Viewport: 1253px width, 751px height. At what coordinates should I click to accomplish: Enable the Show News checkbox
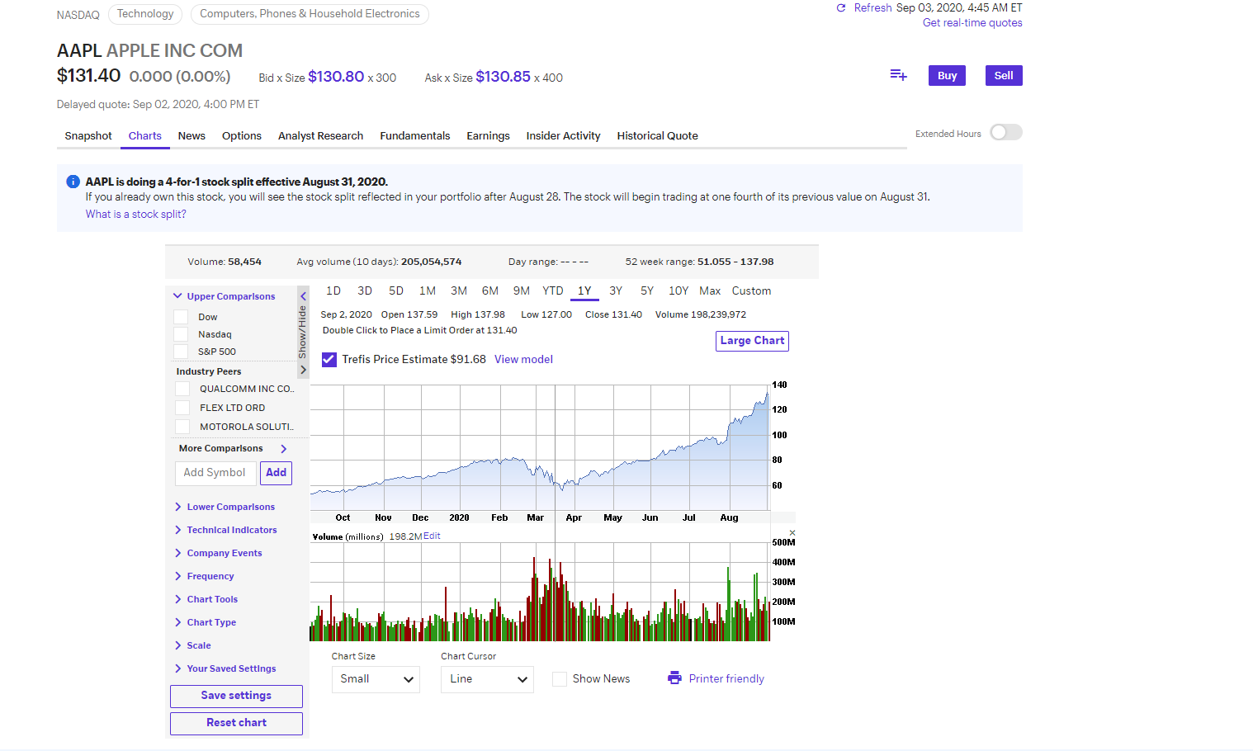(560, 679)
